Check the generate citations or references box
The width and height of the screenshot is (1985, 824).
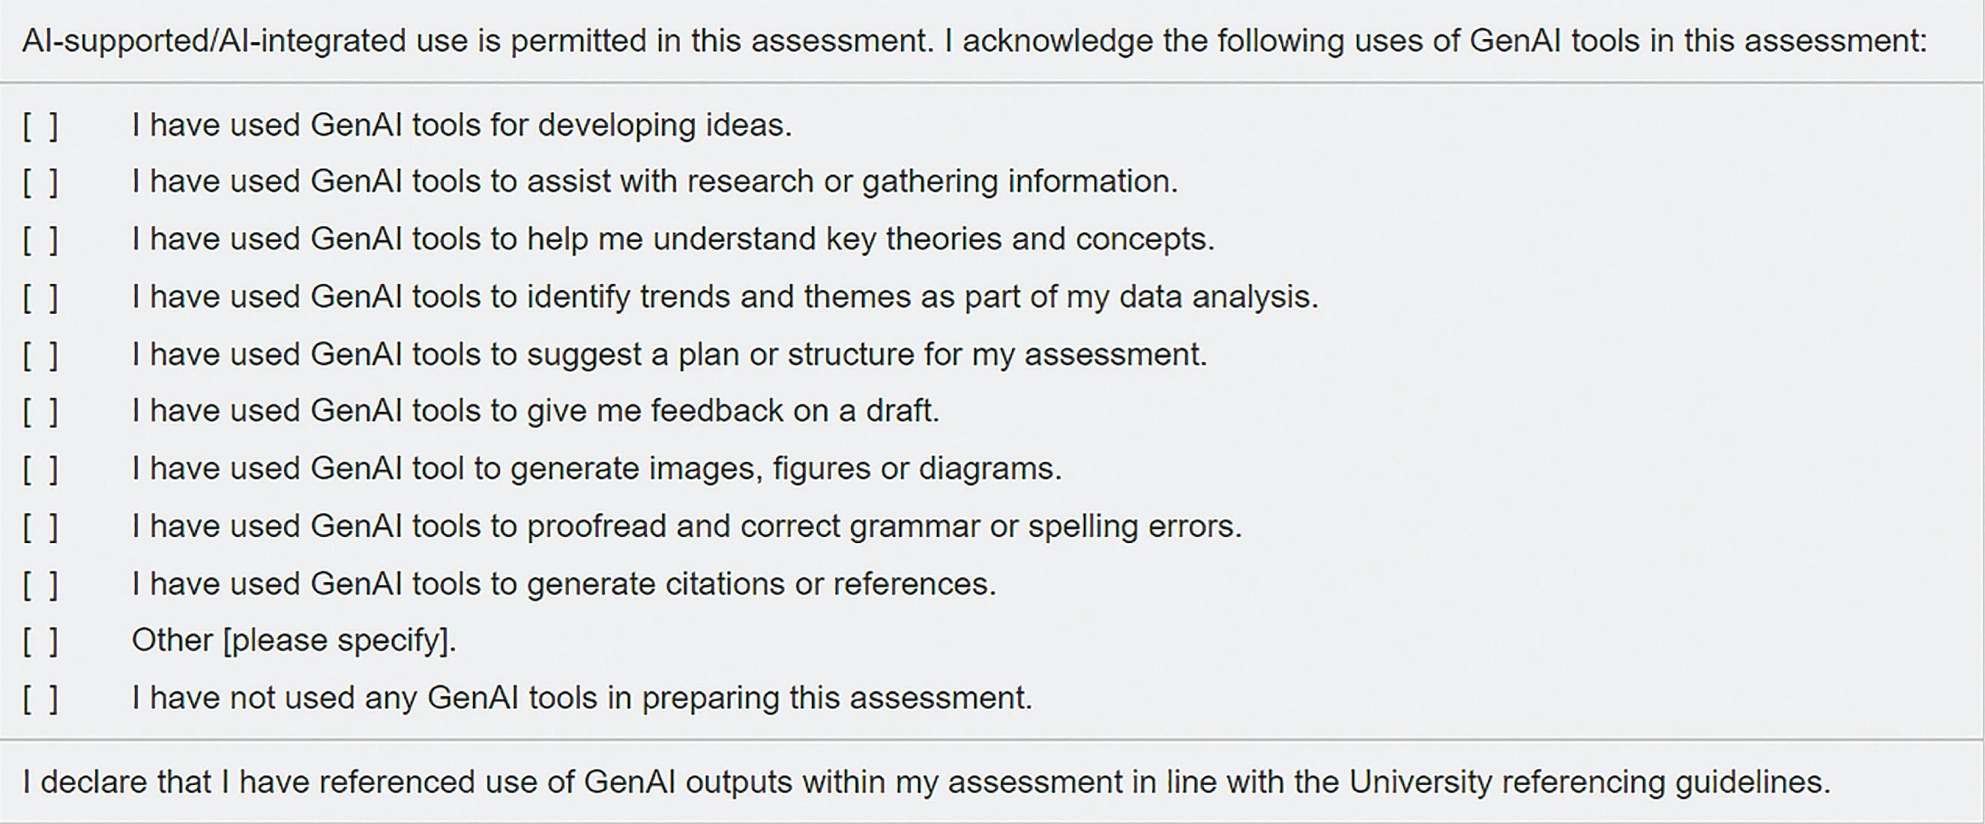tap(40, 585)
